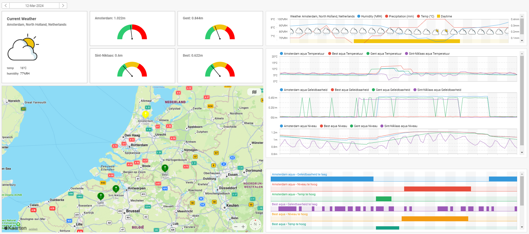The height and width of the screenshot is (234, 529).
Task: Click teal Best Temp te hoog bar
Action: [x=388, y=228]
